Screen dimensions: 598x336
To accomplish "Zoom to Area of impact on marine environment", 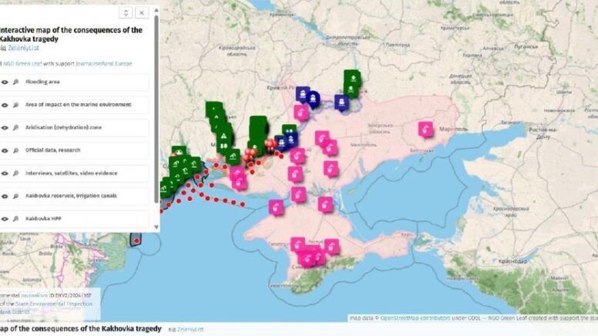I will tap(15, 104).
